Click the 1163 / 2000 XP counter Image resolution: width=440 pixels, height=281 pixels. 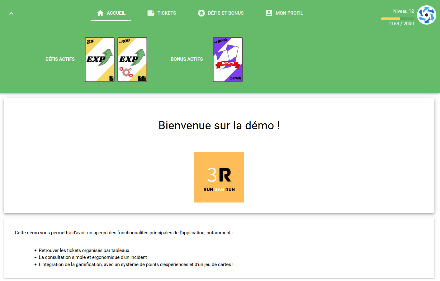(402, 23)
